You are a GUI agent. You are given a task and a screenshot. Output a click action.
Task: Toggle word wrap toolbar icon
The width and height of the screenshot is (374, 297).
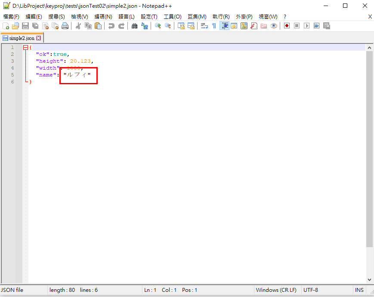(x=204, y=26)
